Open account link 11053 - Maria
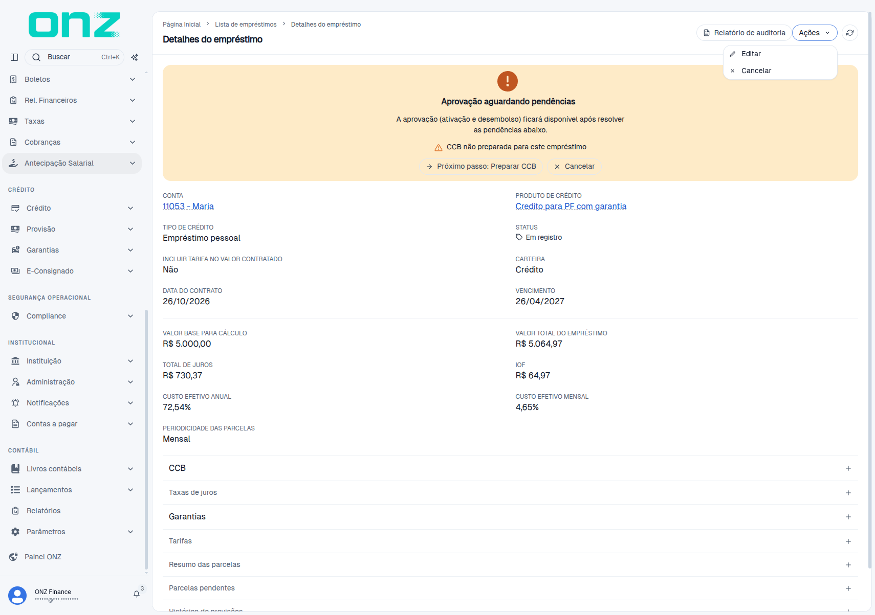 click(188, 207)
